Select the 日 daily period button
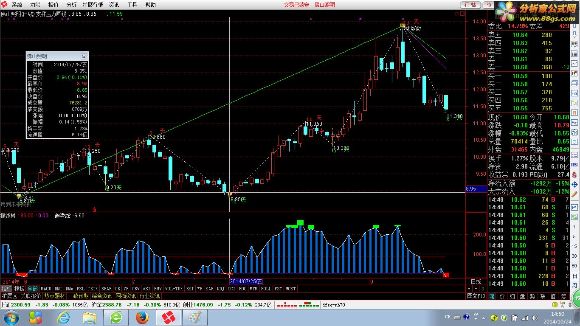Image resolution: width=580 pixels, height=326 pixels. pyautogui.click(x=574, y=276)
